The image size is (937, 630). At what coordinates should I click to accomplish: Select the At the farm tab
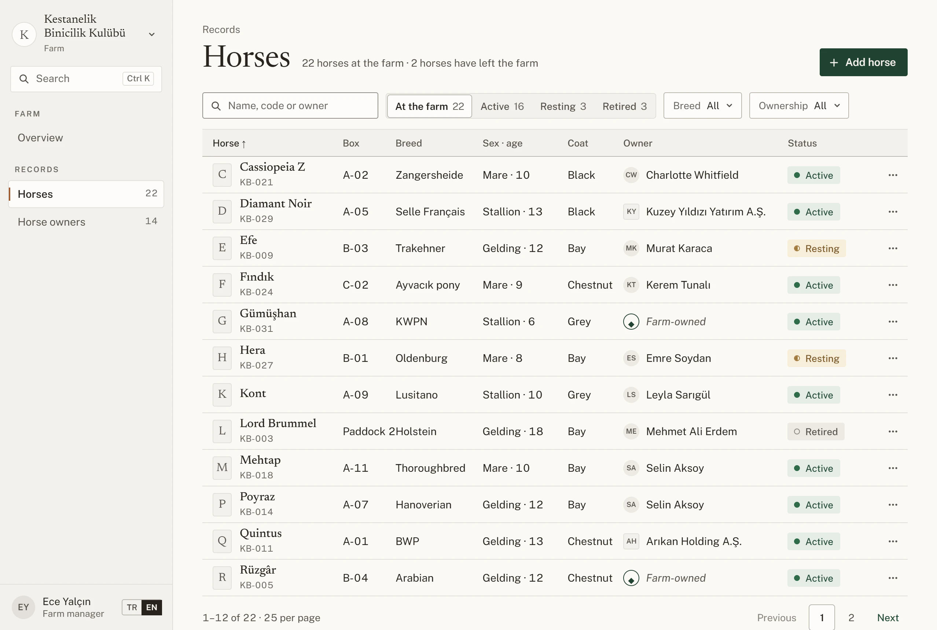pyautogui.click(x=430, y=106)
